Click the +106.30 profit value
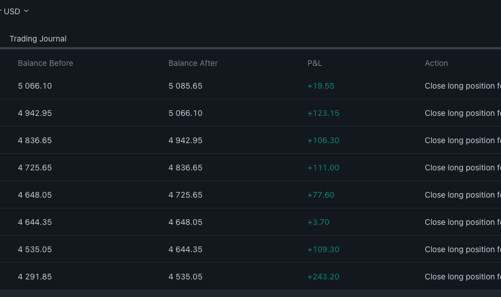The height and width of the screenshot is (297, 501). [323, 140]
